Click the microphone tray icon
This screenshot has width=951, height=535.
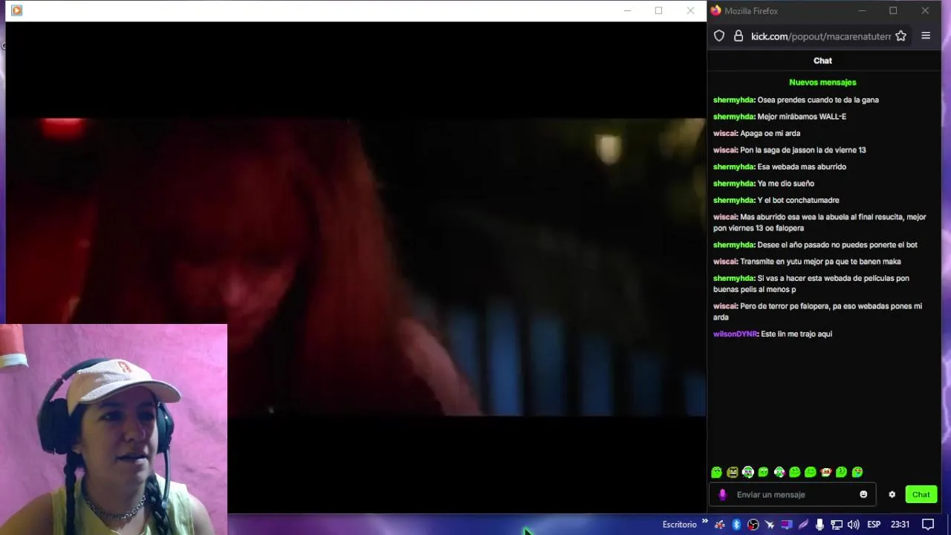click(x=819, y=525)
